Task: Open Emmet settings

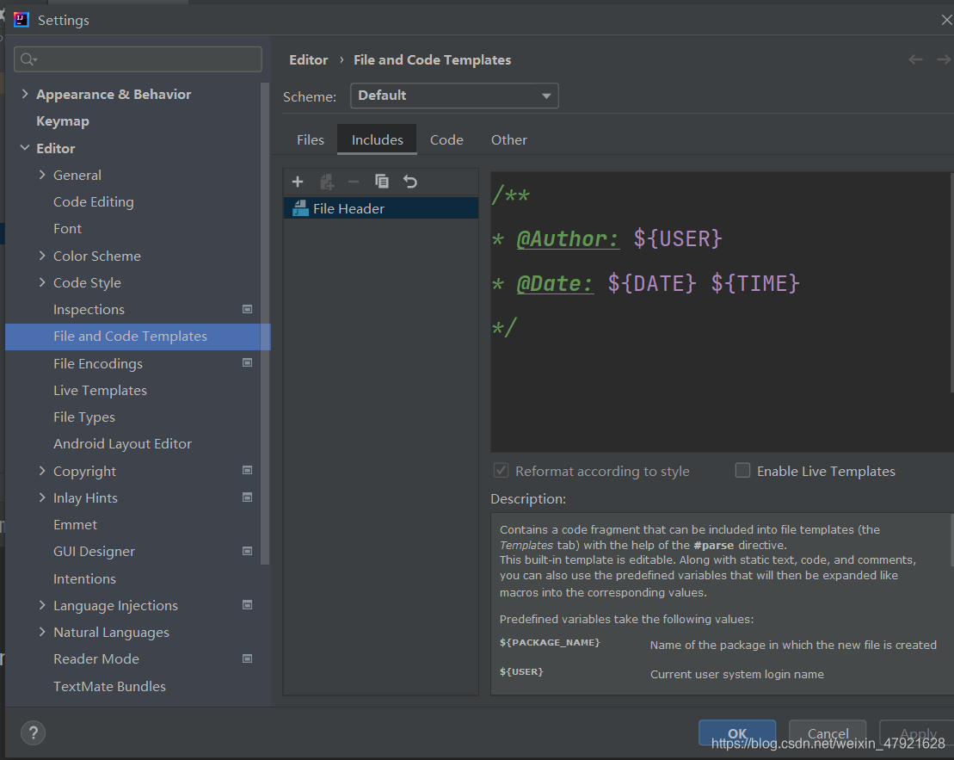Action: (75, 524)
